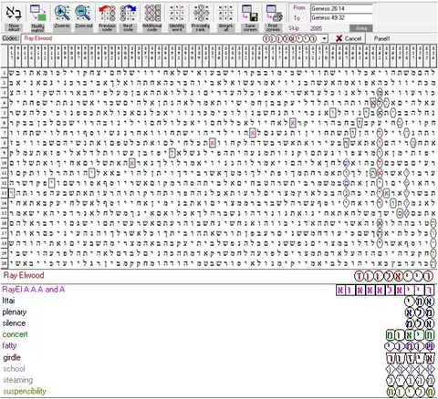
Task: Open the Additional code tool
Action: [x=152, y=17]
